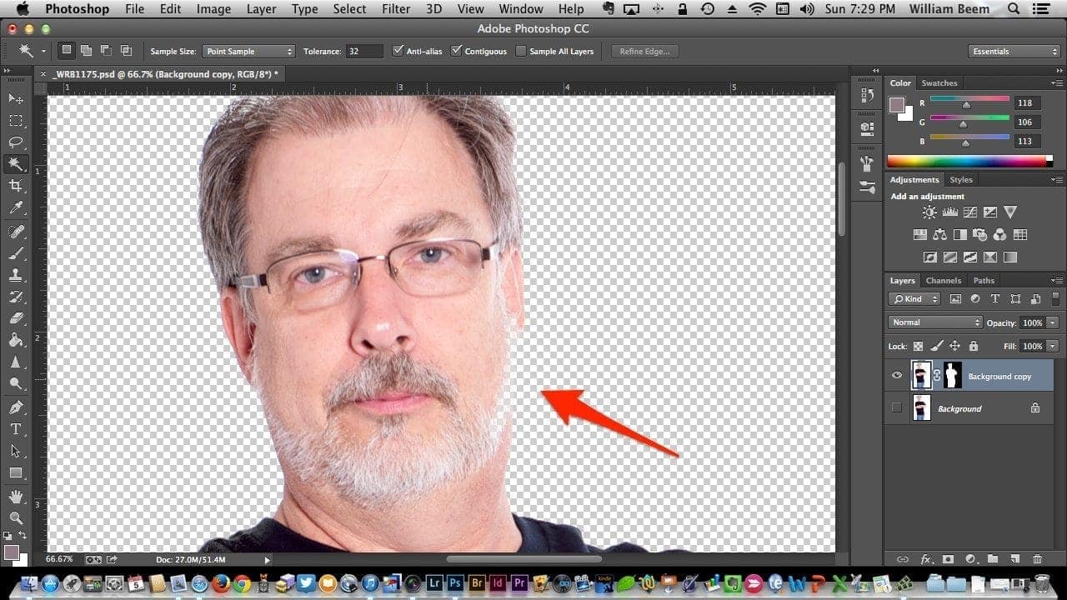Select the Crop tool
The image size is (1067, 600).
point(16,185)
